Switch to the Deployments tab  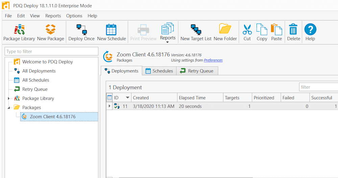click(x=122, y=71)
